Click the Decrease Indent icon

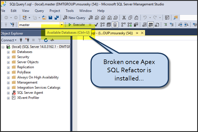[180, 25]
